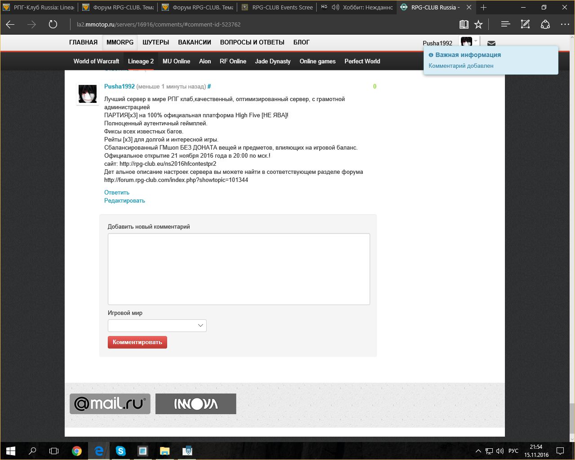Screen dimensions: 575x460
Task: Open the Innova footer logo
Action: (196, 404)
